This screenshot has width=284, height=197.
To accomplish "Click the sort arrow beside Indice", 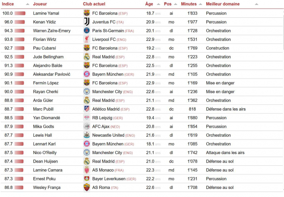I will click(x=28, y=4).
